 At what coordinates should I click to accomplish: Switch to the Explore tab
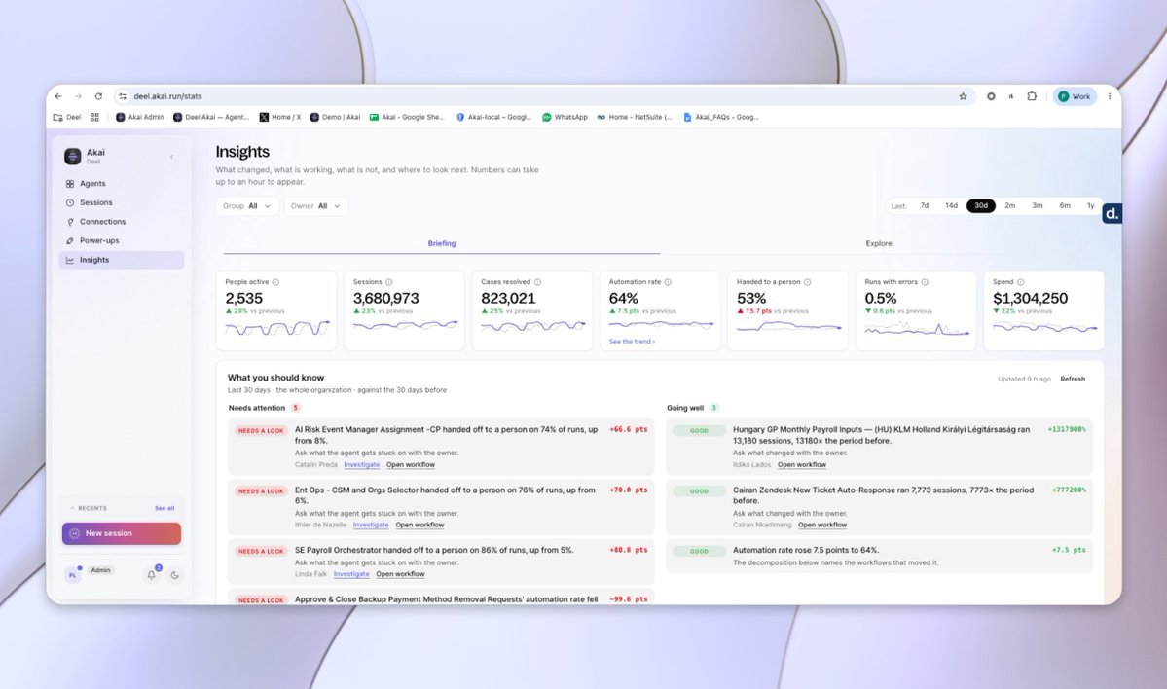[878, 243]
